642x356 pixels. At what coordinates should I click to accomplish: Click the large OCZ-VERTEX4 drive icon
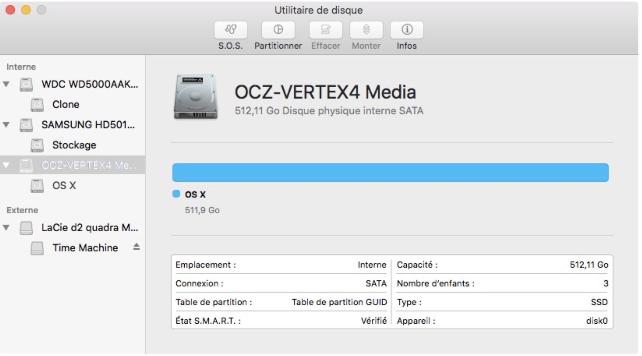pos(196,96)
